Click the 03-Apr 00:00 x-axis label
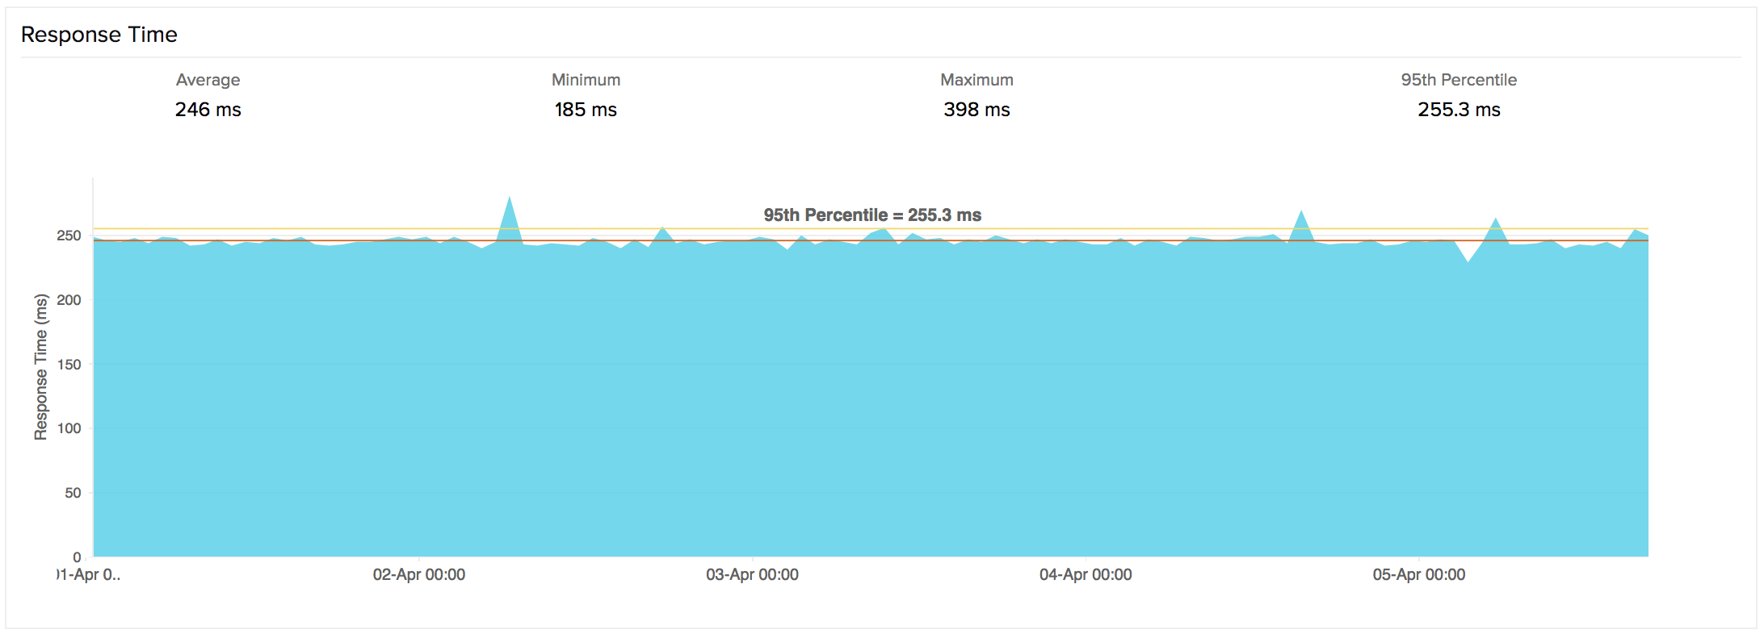Screen dimensions: 1764x634 pos(752,575)
